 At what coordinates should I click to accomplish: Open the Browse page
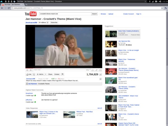coord(103,14)
